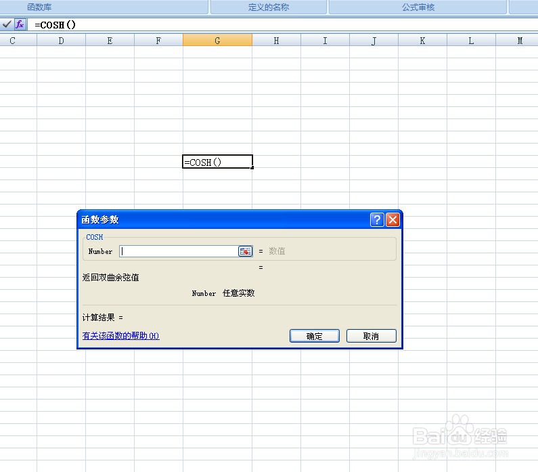Click the 数值 placeholder text
Screen dimensions: 538x472
coord(277,251)
